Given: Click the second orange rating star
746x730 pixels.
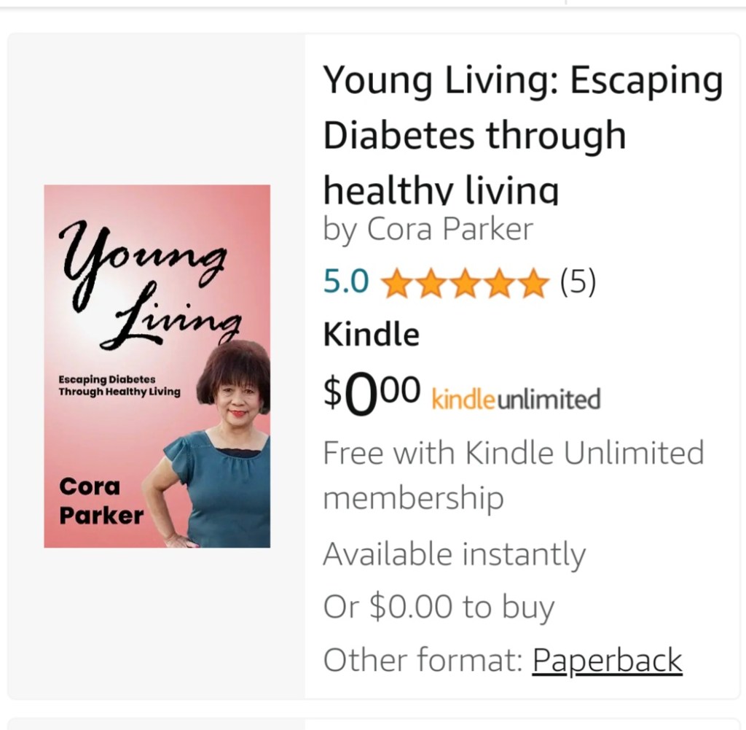Looking at the screenshot, I should point(430,283).
